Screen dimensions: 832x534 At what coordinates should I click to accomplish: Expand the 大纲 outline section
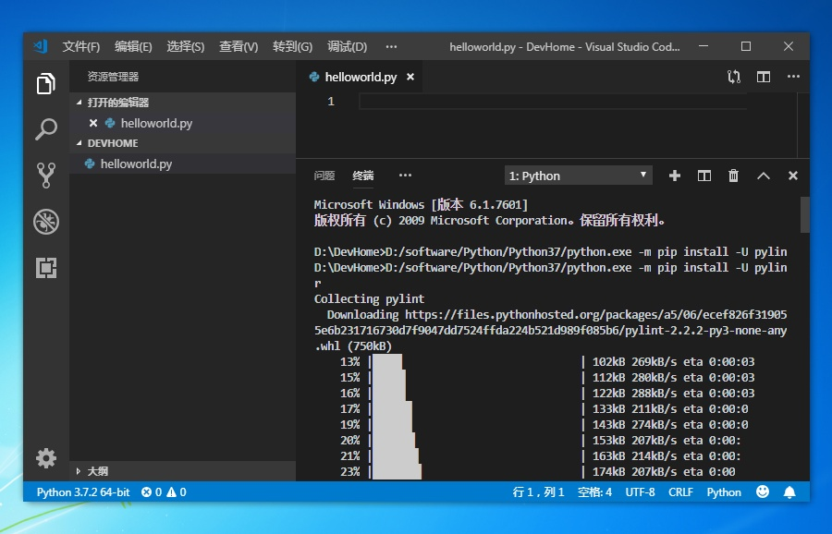point(182,471)
